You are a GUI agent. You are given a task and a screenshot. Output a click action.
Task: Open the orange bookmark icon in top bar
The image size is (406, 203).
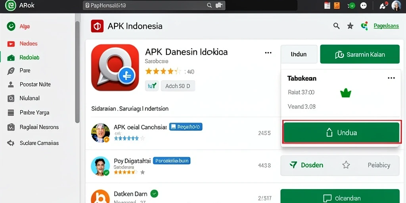tap(337, 6)
